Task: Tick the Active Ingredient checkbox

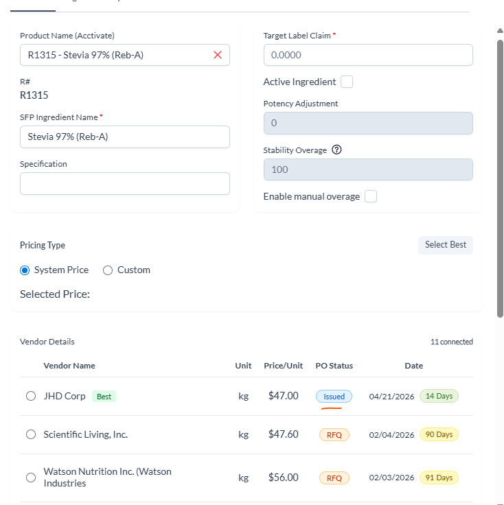Action: click(347, 82)
